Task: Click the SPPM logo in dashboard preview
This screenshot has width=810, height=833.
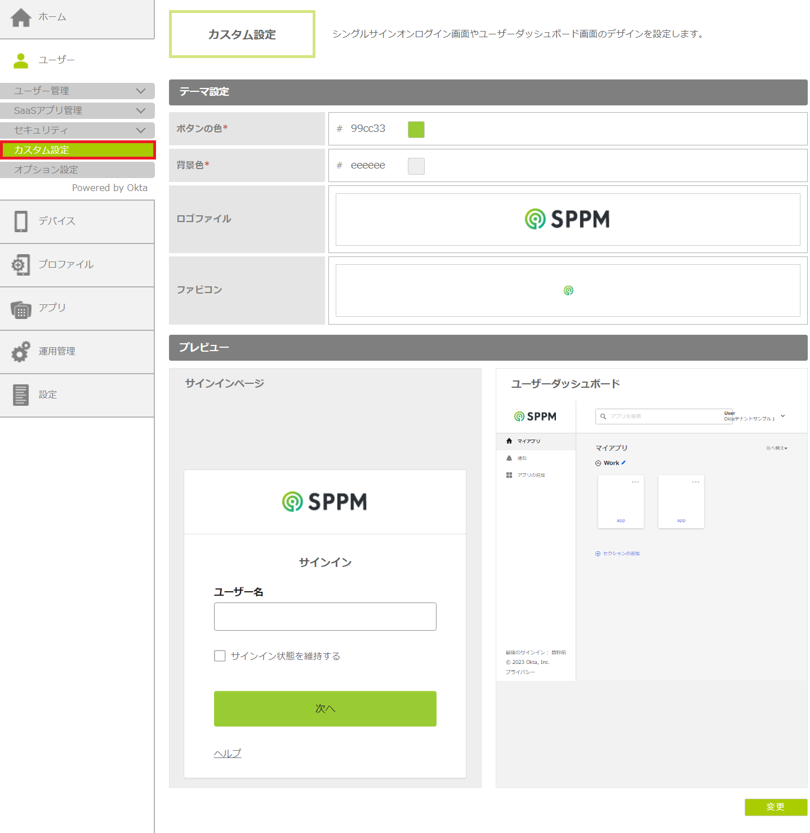Action: [535, 417]
